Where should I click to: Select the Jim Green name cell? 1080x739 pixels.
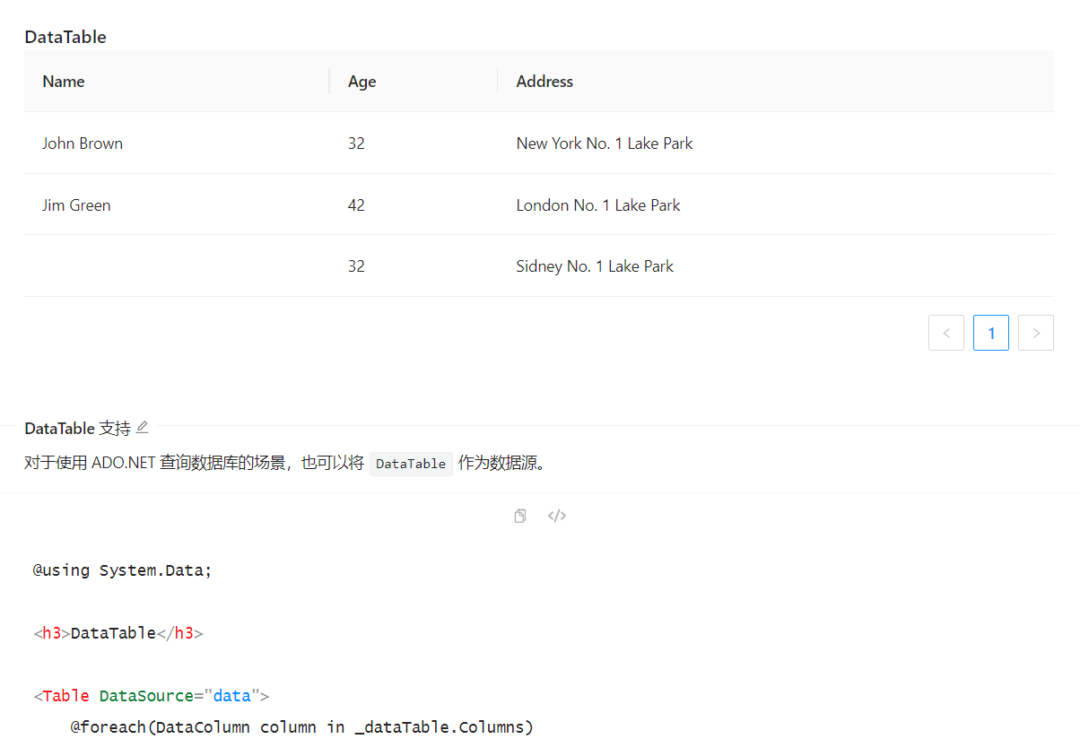click(177, 205)
